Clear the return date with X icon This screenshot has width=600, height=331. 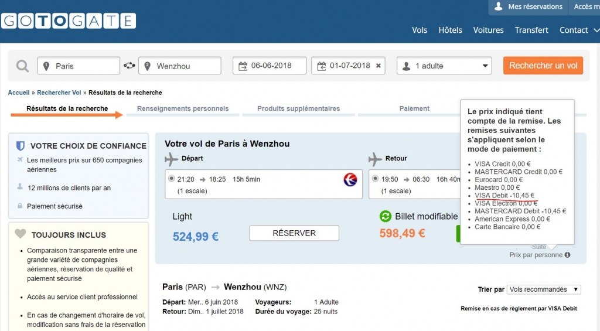378,66
